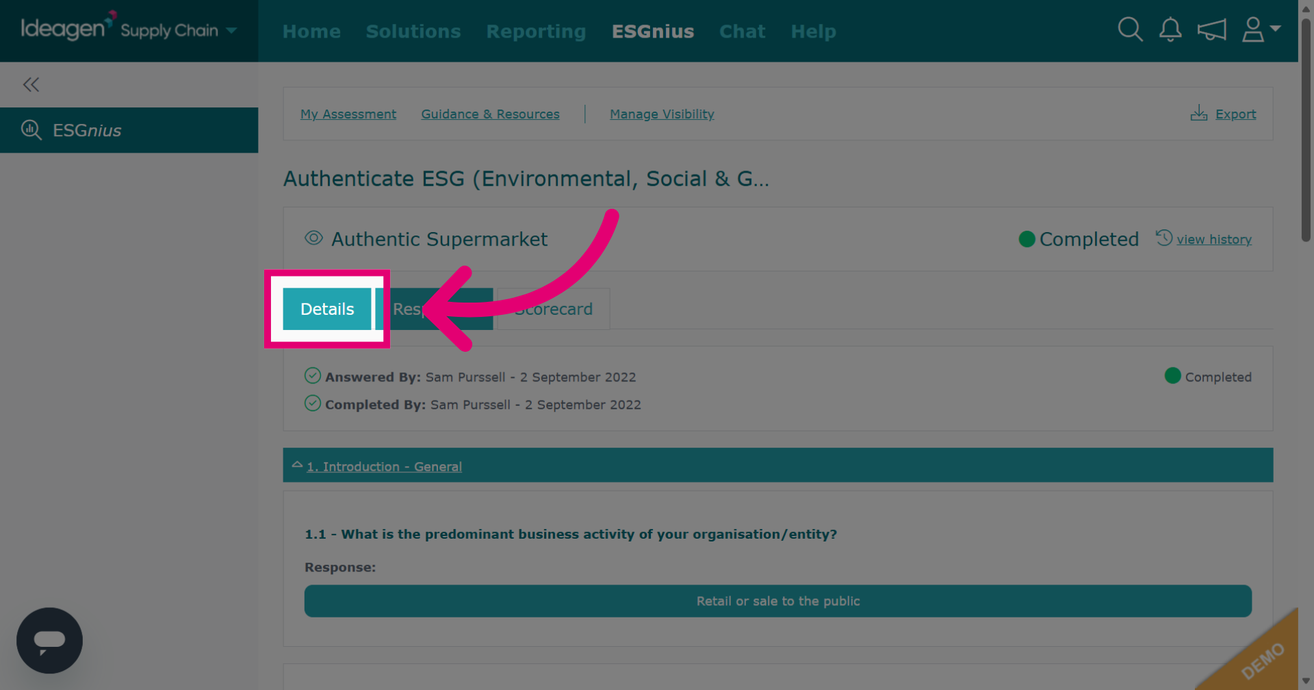Open the Reporting menu
The width and height of the screenshot is (1314, 690).
[x=536, y=31]
